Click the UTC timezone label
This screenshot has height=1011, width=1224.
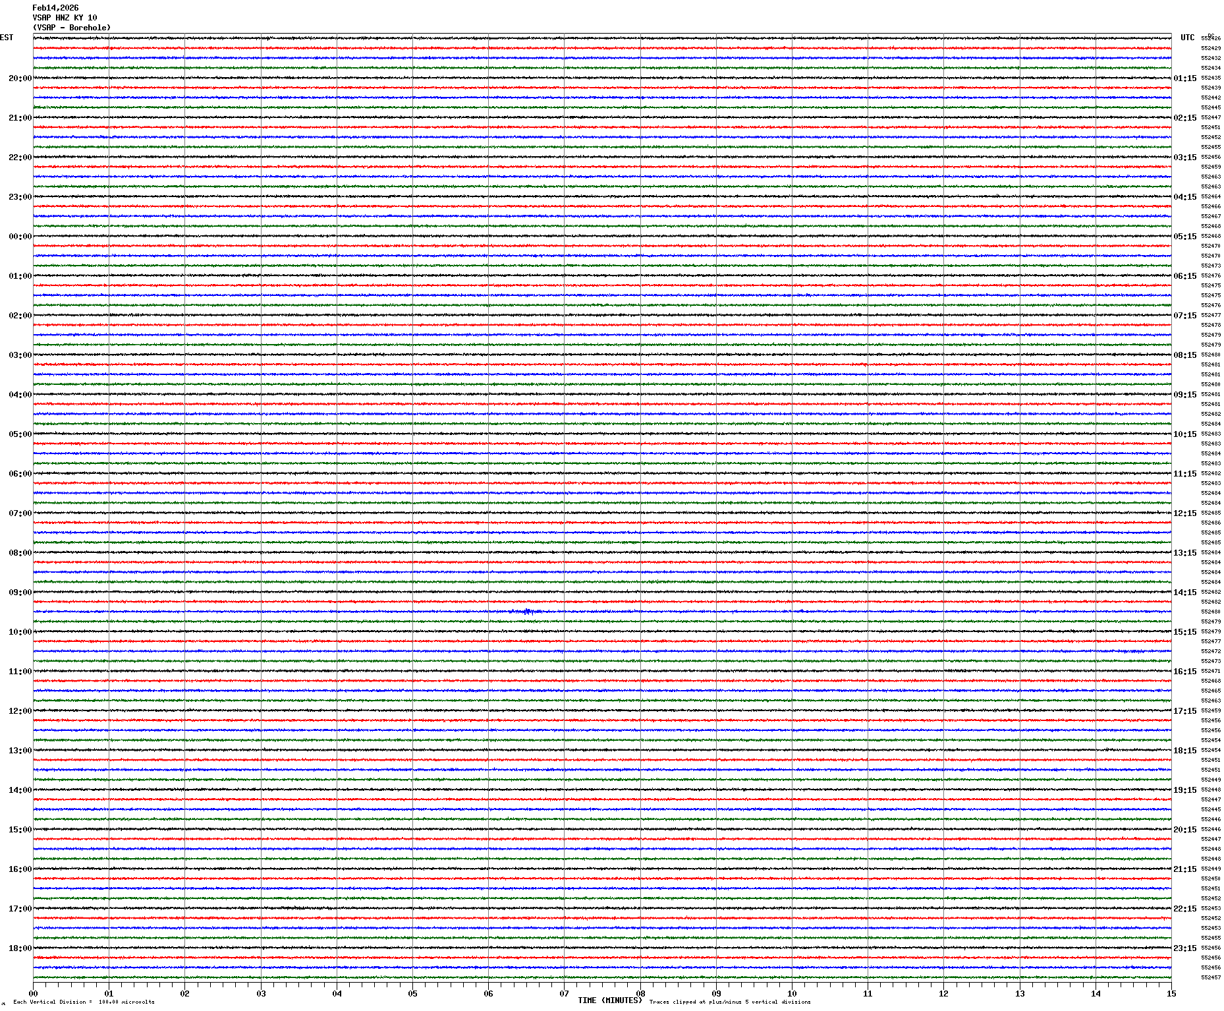click(x=1187, y=38)
